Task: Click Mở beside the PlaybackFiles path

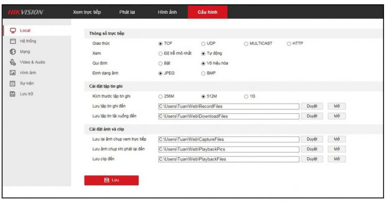Action: click(x=337, y=159)
